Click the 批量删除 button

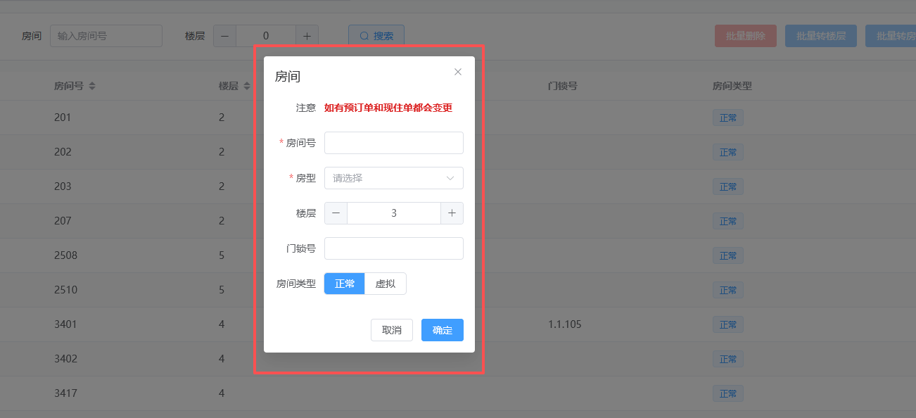[x=746, y=36]
